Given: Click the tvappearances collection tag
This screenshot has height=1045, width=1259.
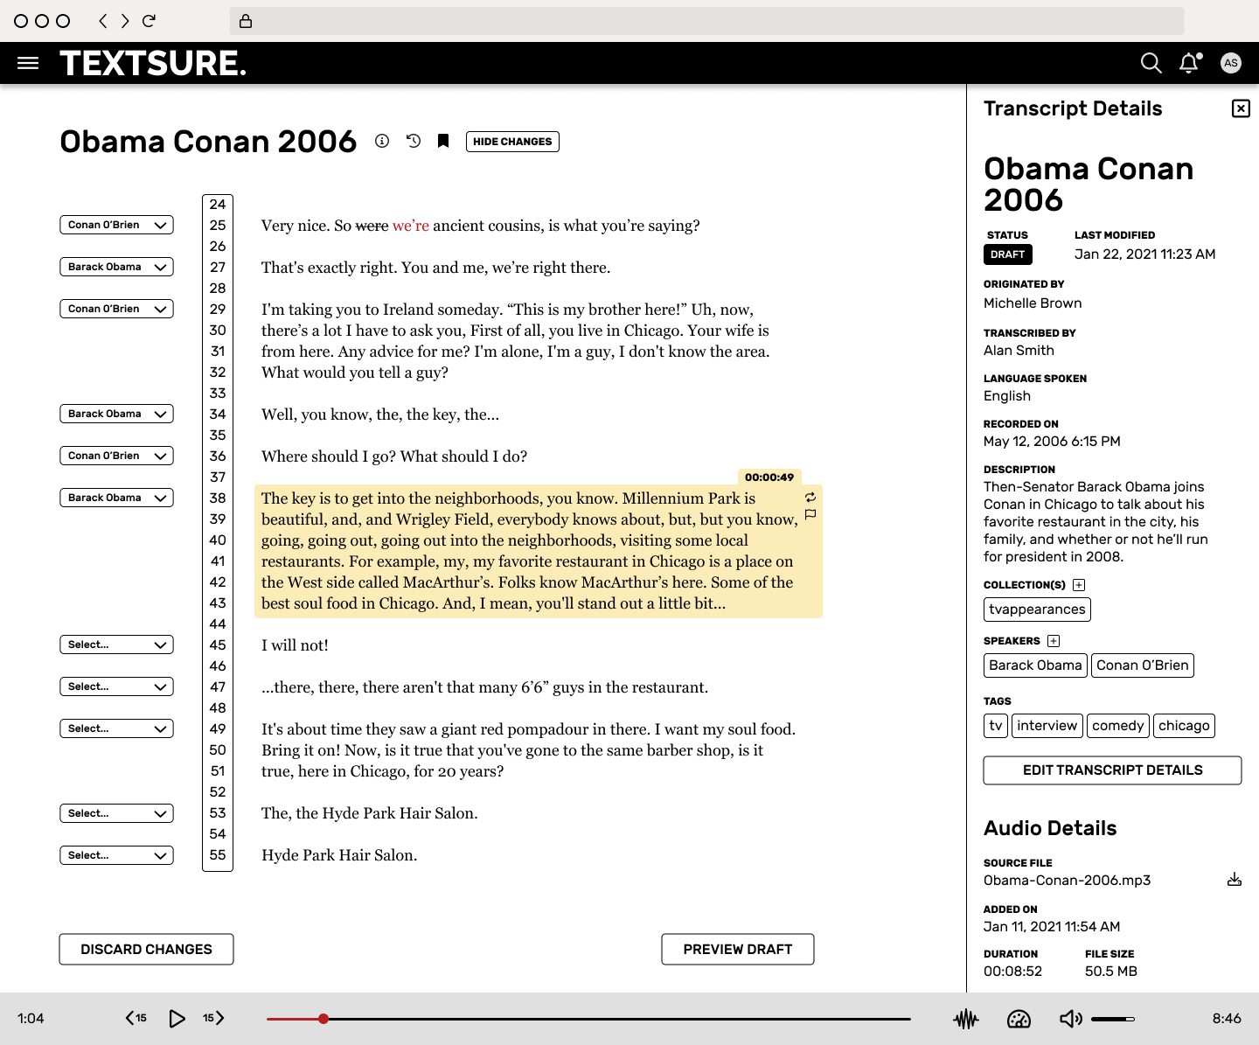Looking at the screenshot, I should [1037, 610].
